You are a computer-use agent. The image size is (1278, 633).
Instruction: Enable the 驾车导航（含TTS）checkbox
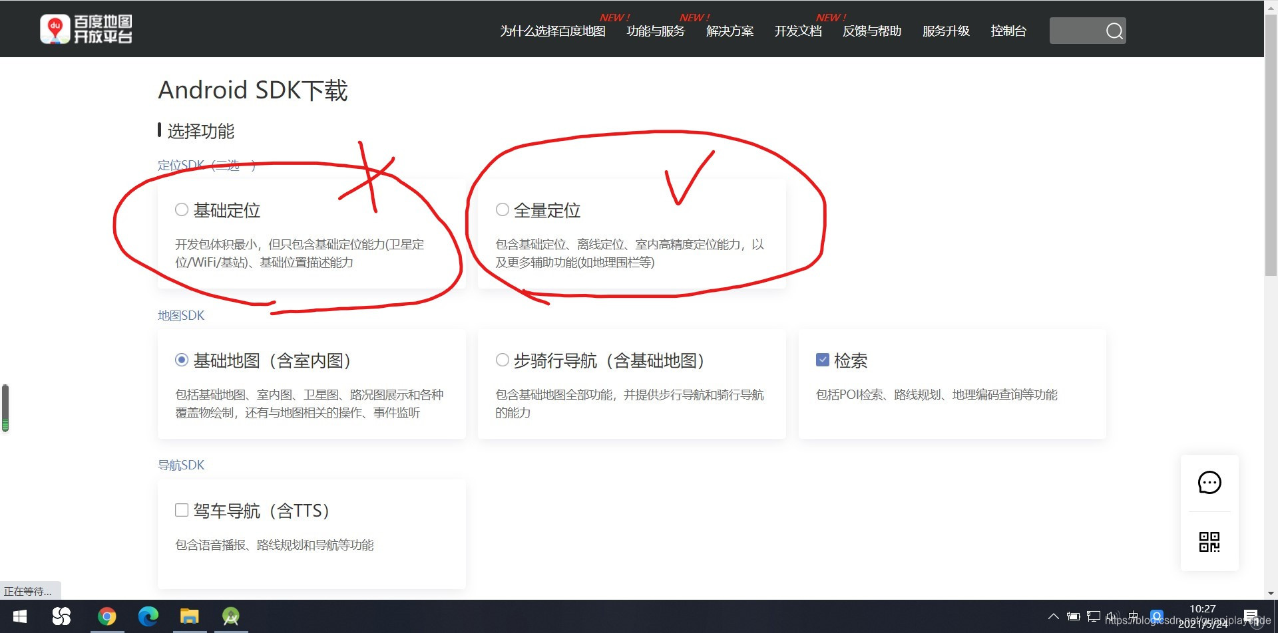pyautogui.click(x=181, y=509)
